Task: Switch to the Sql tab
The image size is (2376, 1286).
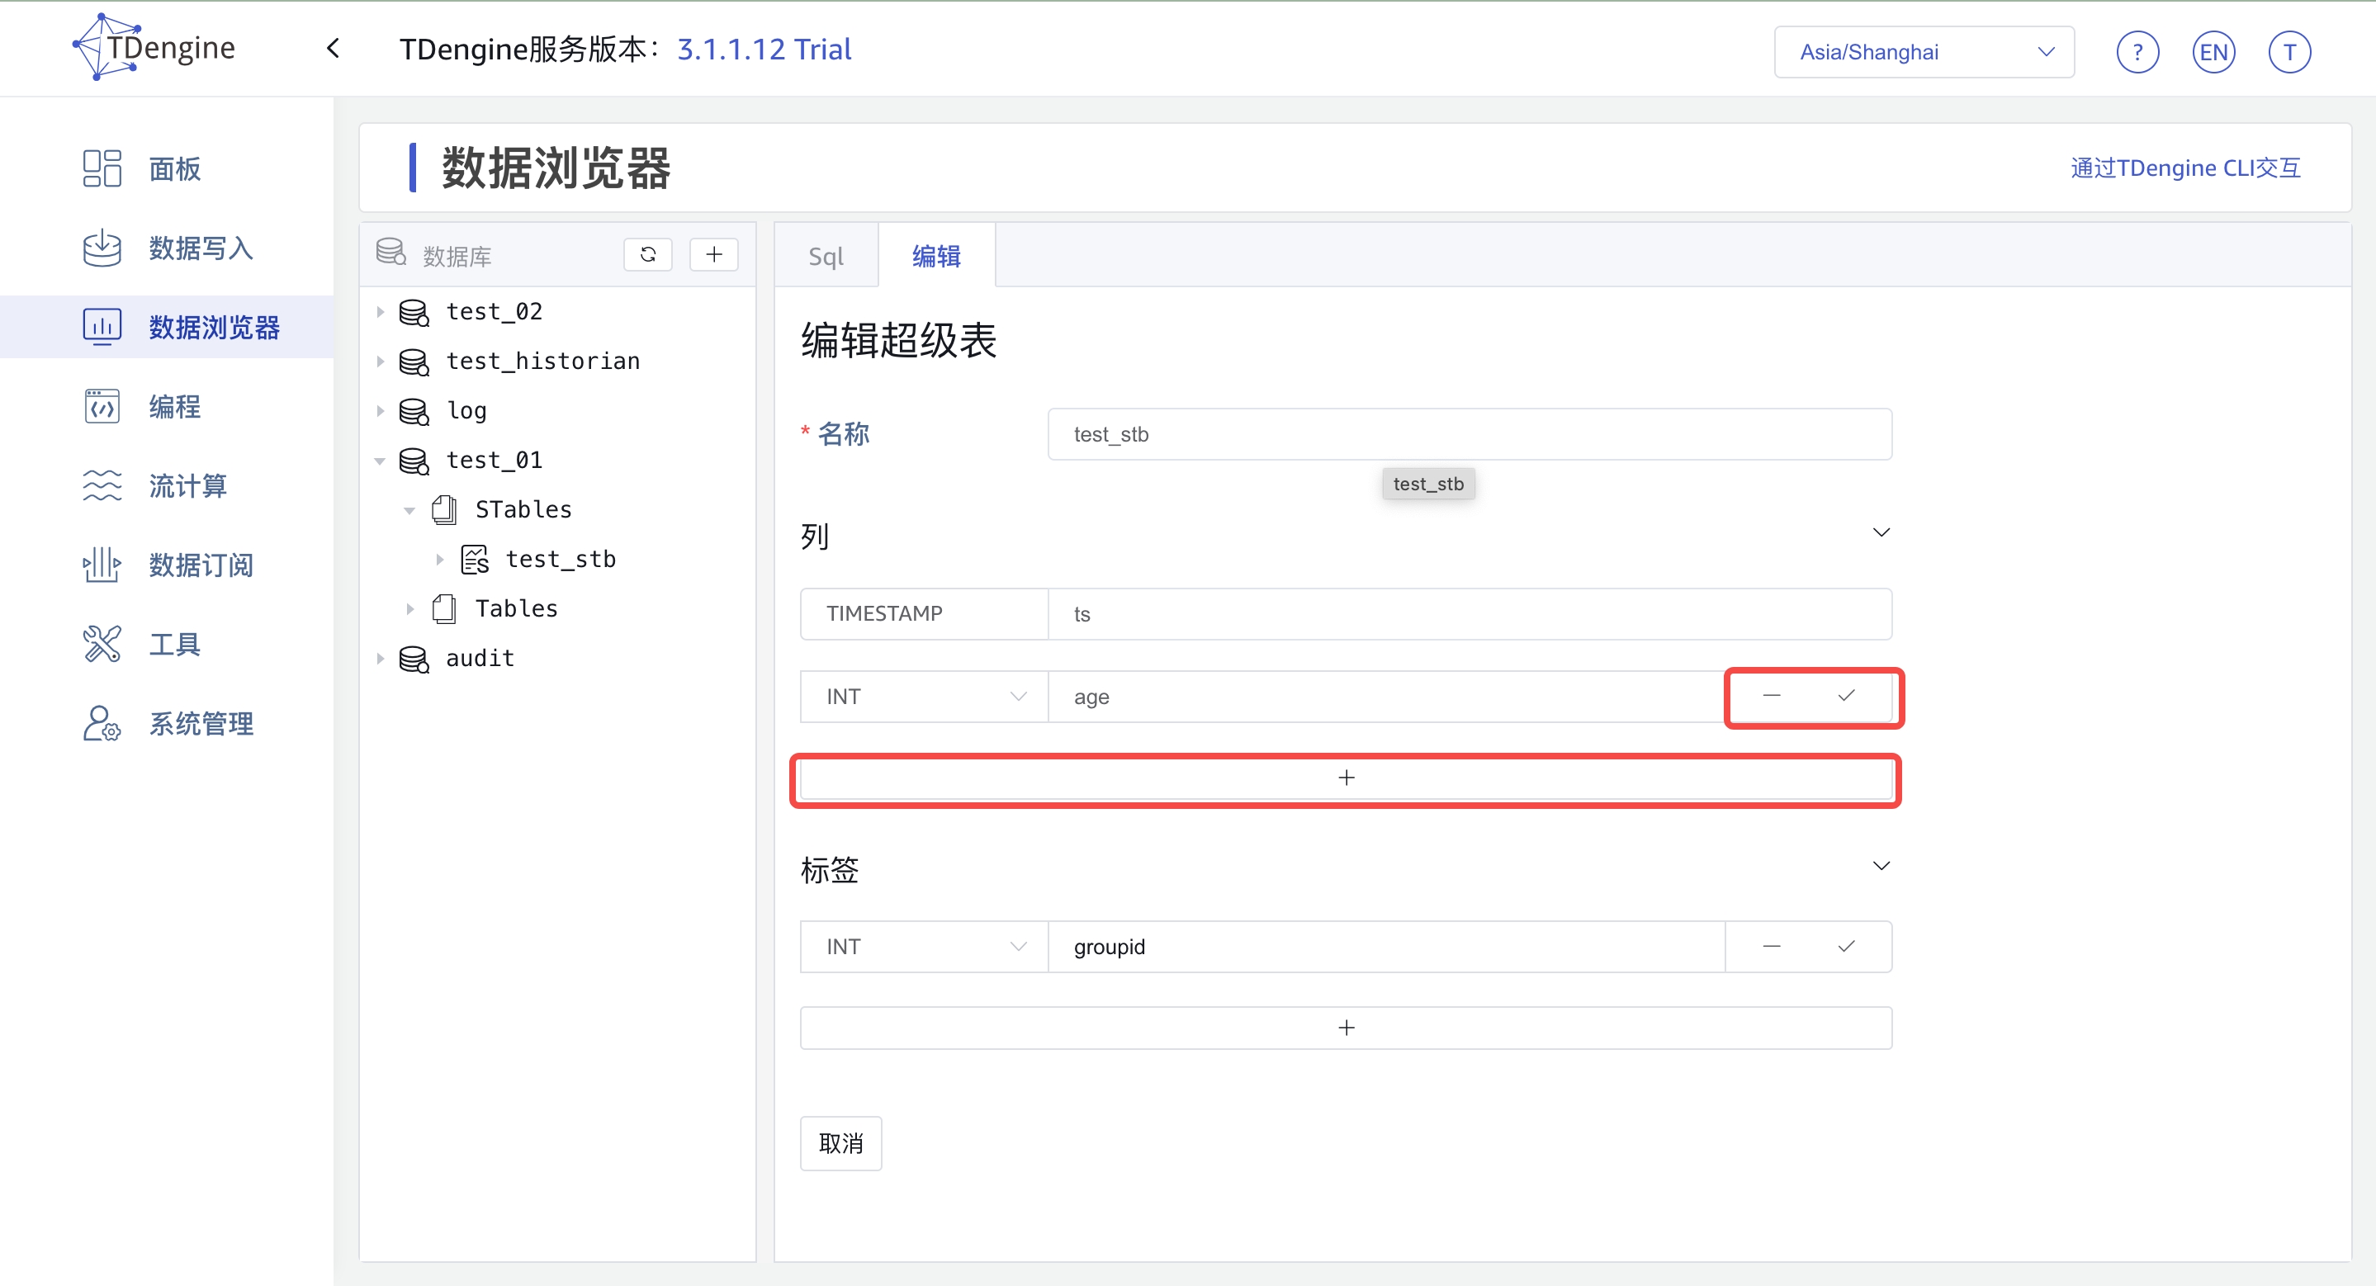Action: coord(826,256)
